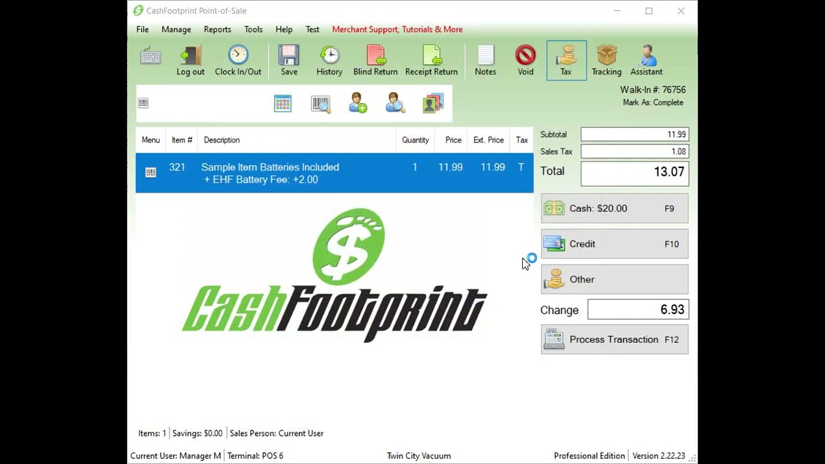The image size is (825, 464).
Task: Toggle the Tax toolbar button
Action: pos(566,61)
